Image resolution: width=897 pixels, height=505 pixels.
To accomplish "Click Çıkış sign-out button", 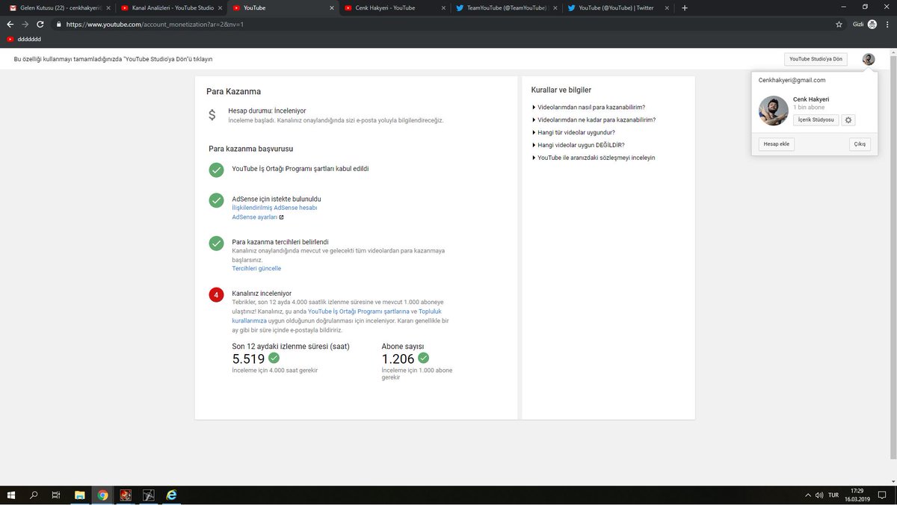I will (x=860, y=144).
